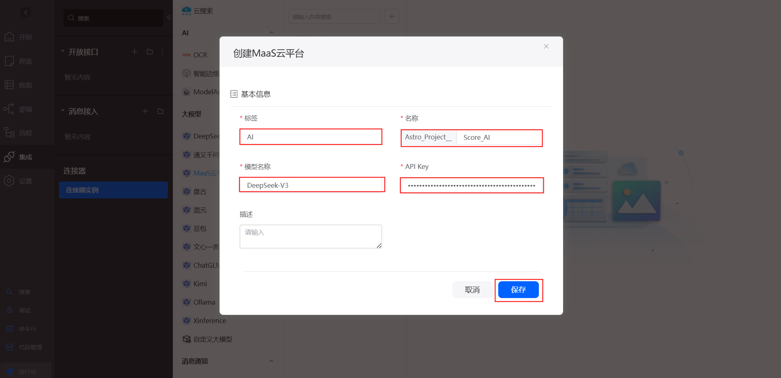Click the 标签 input field containing AI

point(311,137)
